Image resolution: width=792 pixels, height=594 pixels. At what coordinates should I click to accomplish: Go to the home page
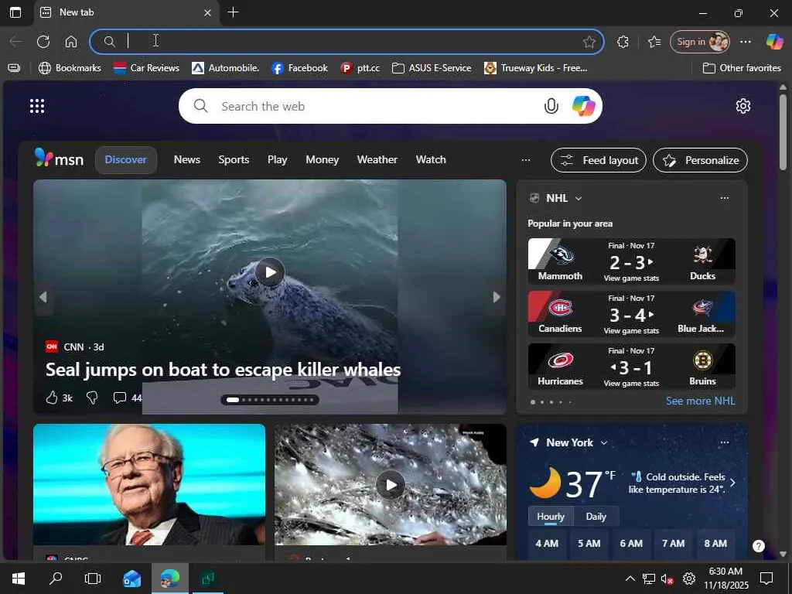tap(71, 42)
